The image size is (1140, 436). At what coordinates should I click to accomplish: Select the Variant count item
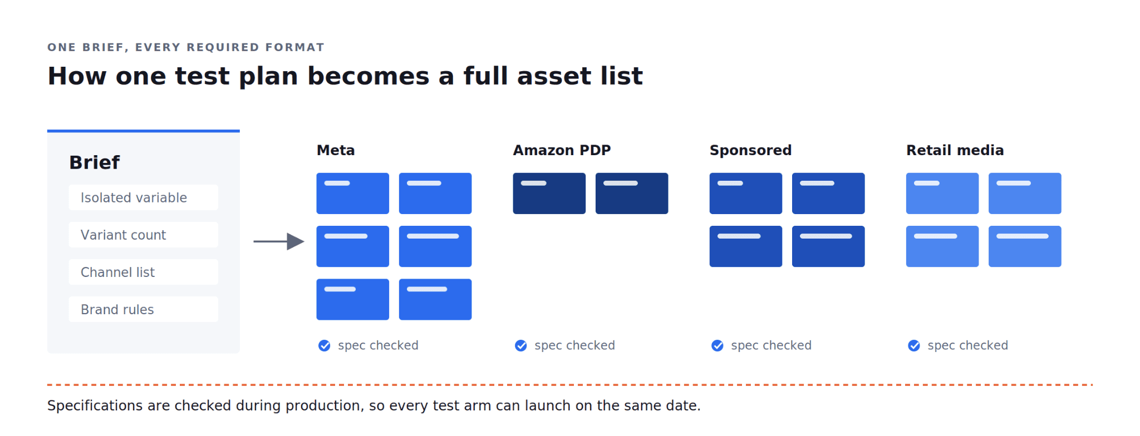tap(144, 235)
